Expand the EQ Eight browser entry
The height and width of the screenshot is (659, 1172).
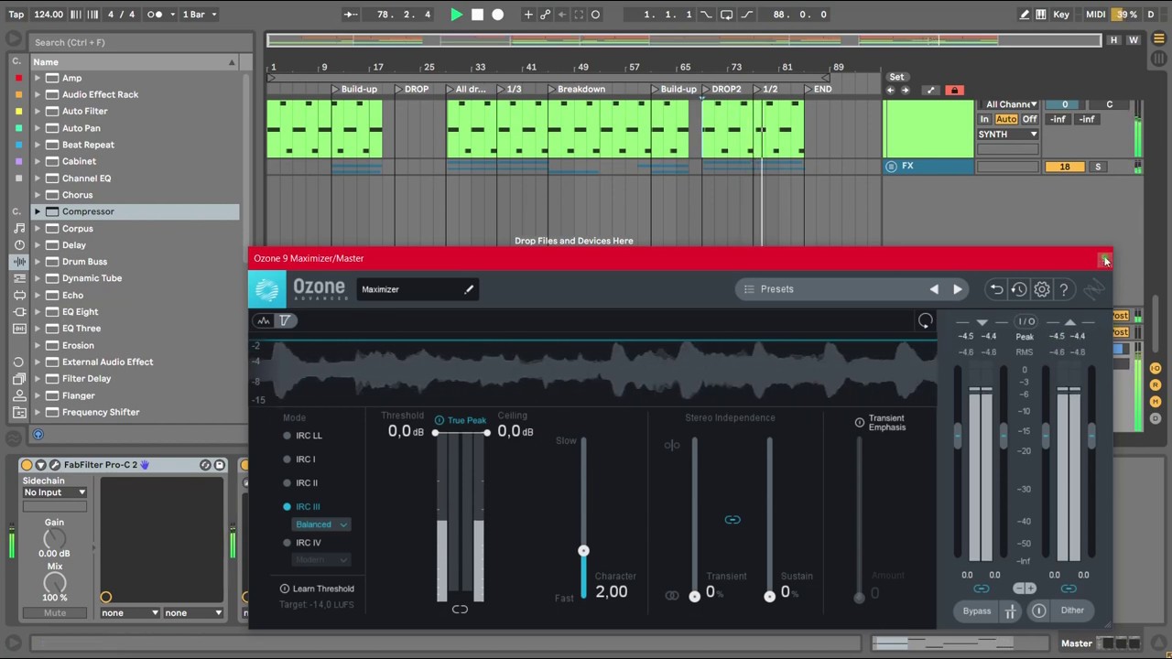(x=38, y=312)
